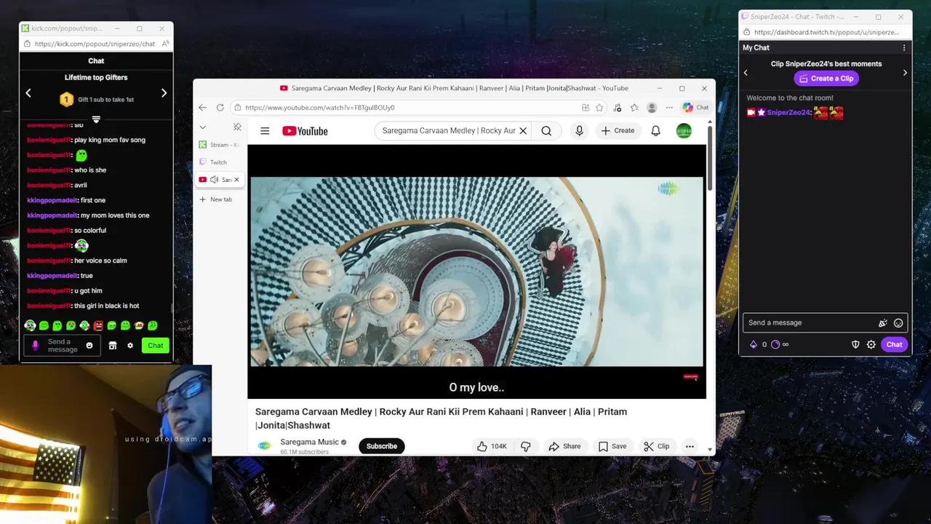
Task: Switch to the Stream vertical tab
Action: pyautogui.click(x=220, y=145)
